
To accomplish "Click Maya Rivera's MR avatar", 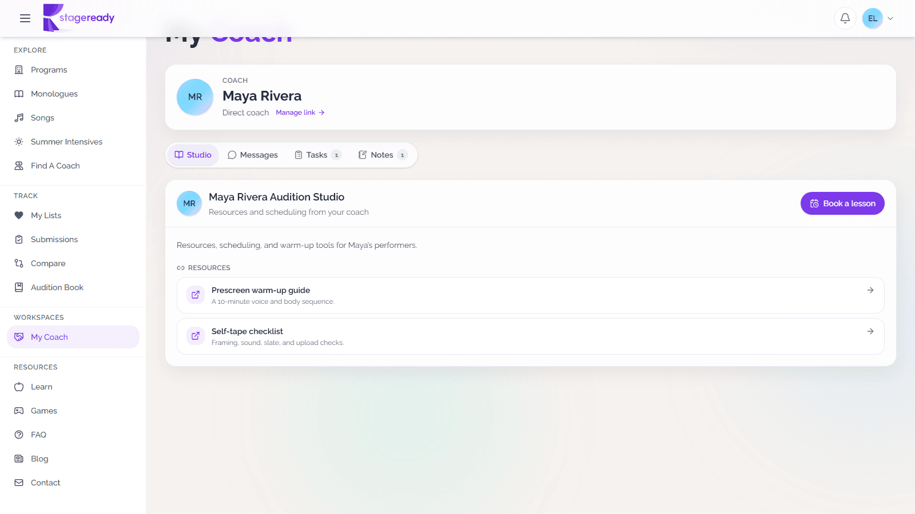I will coord(195,97).
